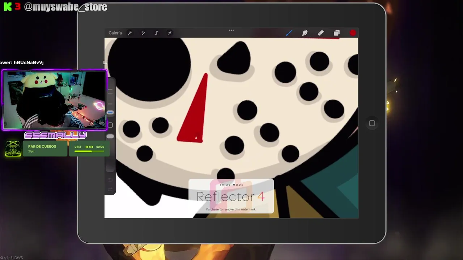Click the hBUcNaBvVj follower name text
463x260 pixels.
pyautogui.click(x=29, y=62)
